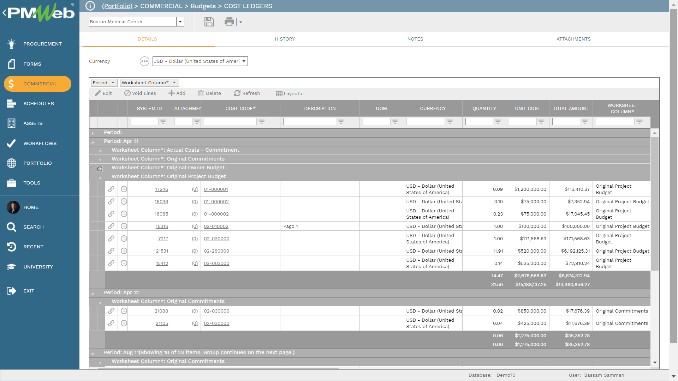Image resolution: width=678 pixels, height=381 pixels.
Task: Click the currency ellipsis button
Action: 144,61
